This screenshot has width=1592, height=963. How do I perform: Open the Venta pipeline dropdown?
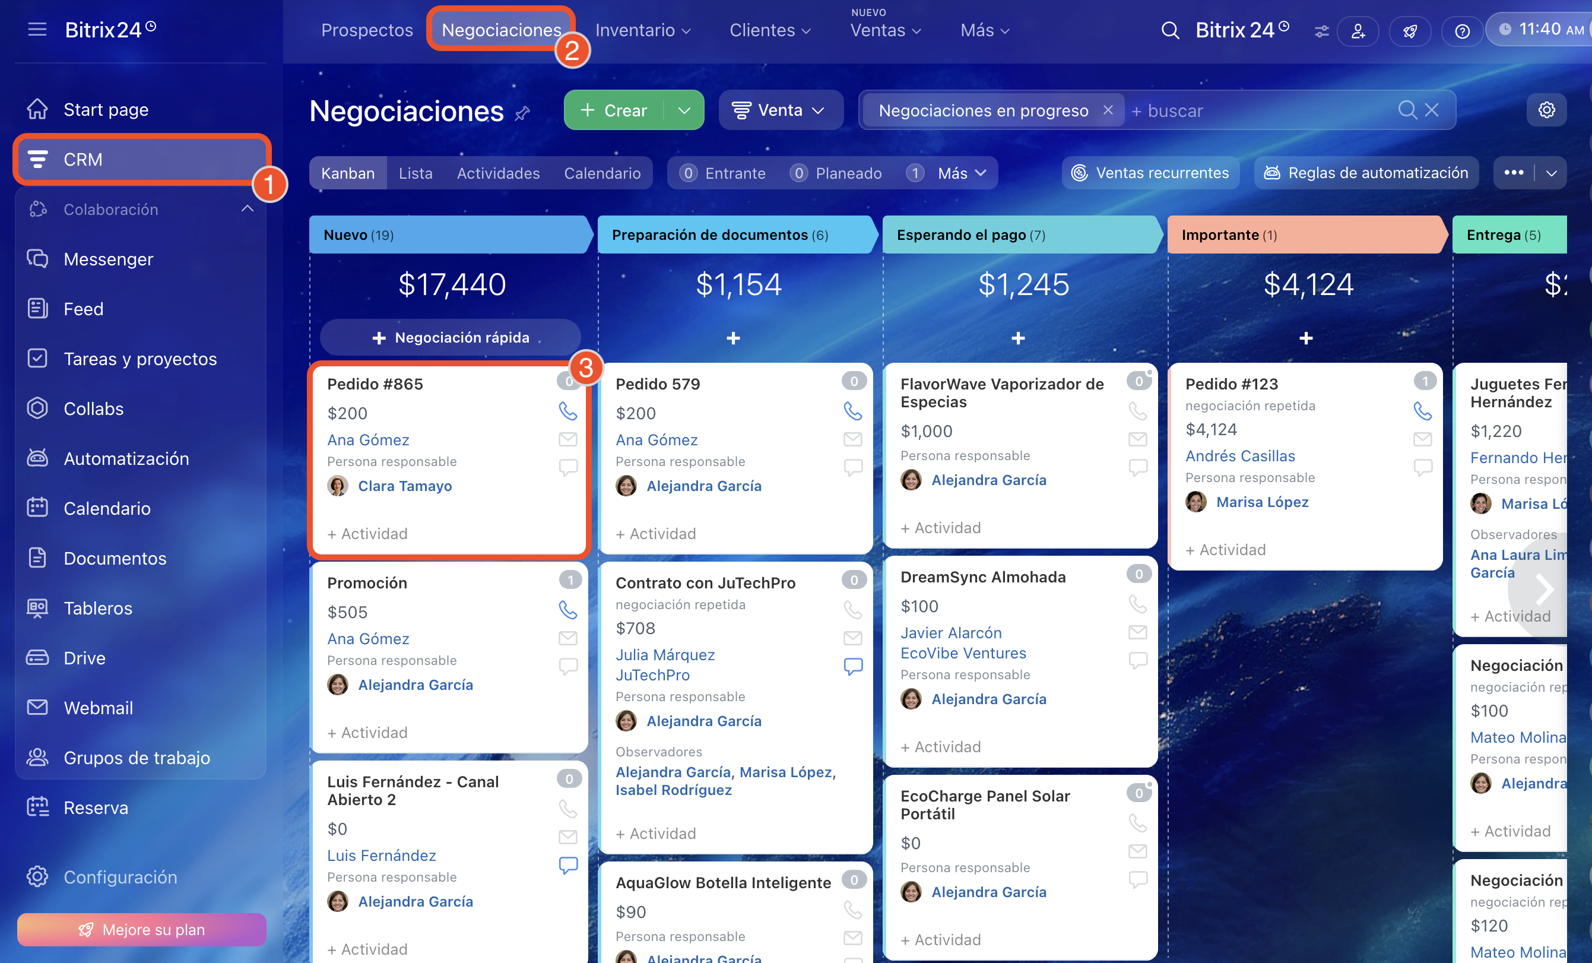[x=781, y=110]
